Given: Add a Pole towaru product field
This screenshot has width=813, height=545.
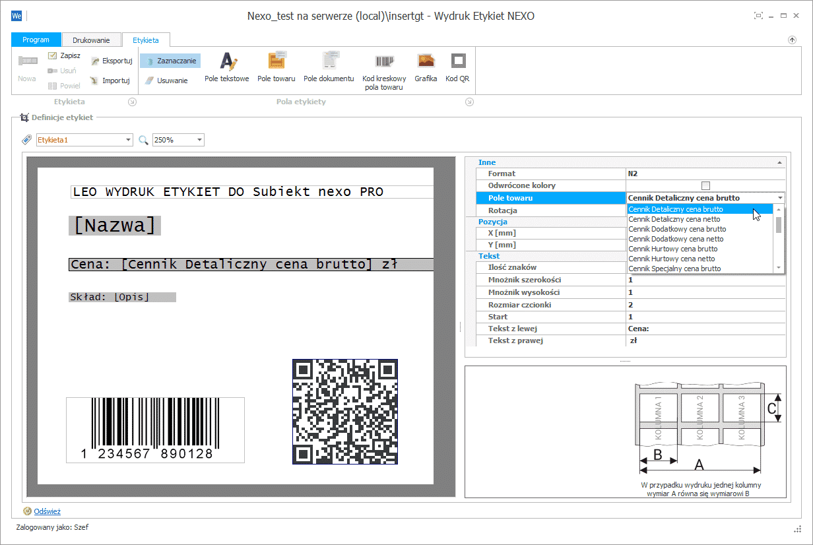Looking at the screenshot, I should click(x=276, y=68).
